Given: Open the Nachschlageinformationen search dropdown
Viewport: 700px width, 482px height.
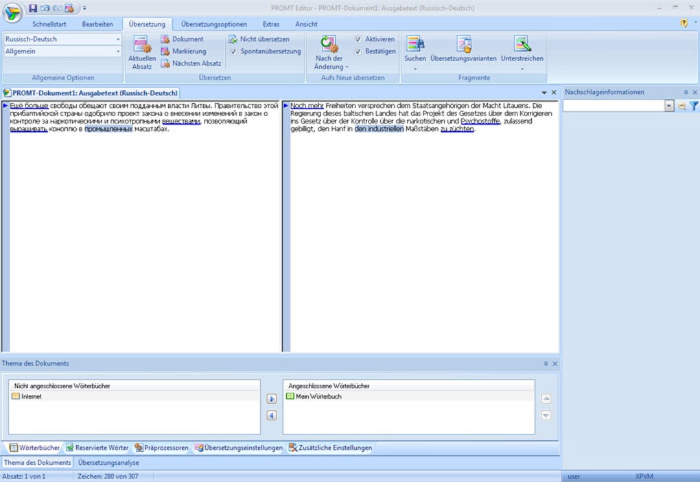Looking at the screenshot, I should click(x=669, y=106).
